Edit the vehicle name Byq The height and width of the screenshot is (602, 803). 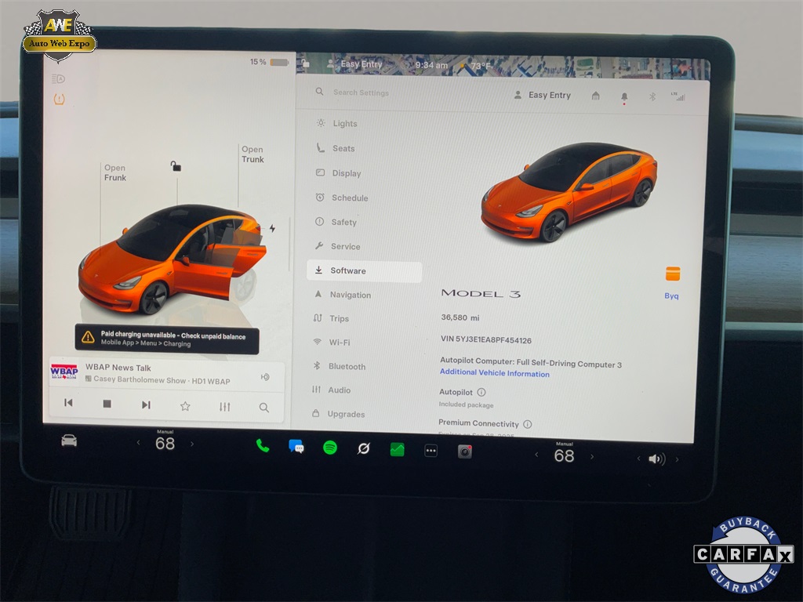[x=671, y=296]
